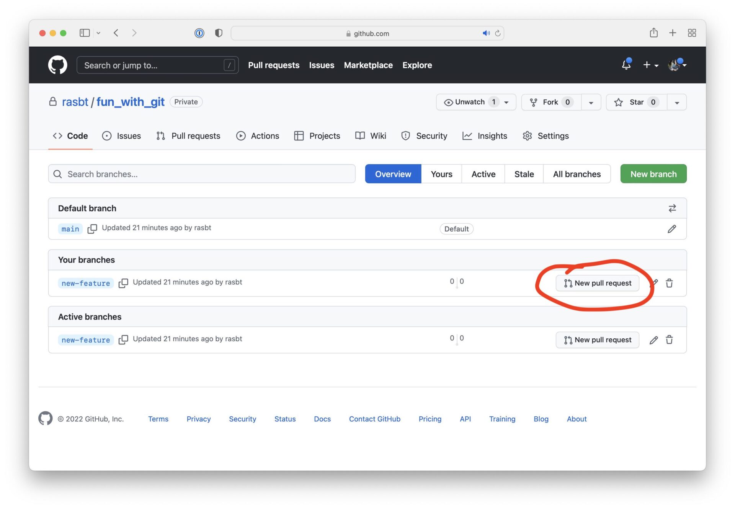Select the All branches filter

click(577, 174)
